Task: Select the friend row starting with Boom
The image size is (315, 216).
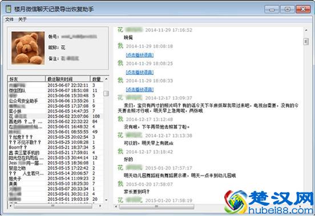Action: [x=56, y=147]
